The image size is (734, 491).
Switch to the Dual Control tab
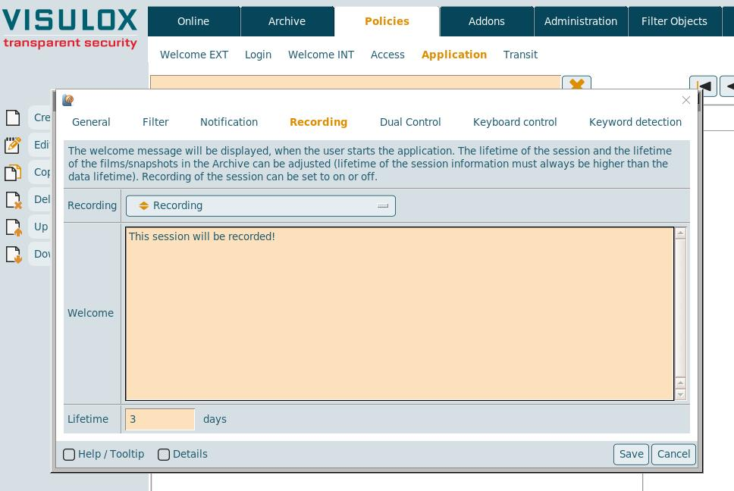pyautogui.click(x=410, y=122)
